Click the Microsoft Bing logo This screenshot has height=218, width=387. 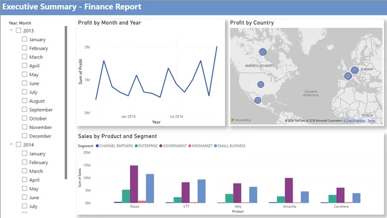click(x=241, y=120)
